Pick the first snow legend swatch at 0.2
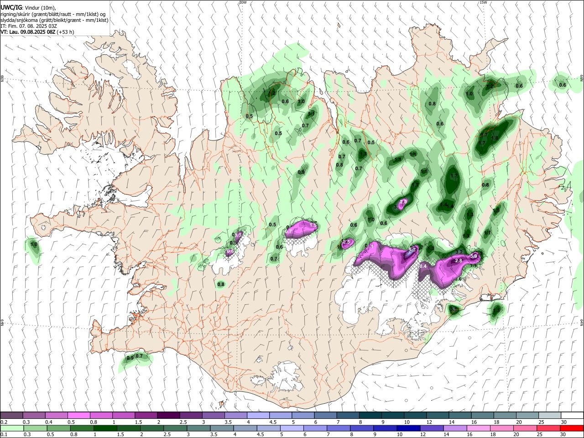Image resolution: width=584 pixels, height=438 pixels. tap(11, 416)
